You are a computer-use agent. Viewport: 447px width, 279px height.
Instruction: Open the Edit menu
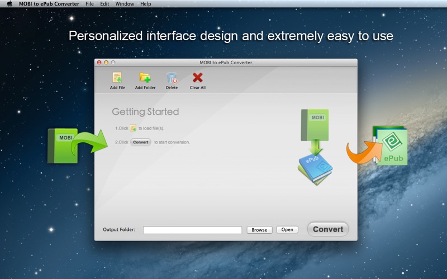point(104,4)
